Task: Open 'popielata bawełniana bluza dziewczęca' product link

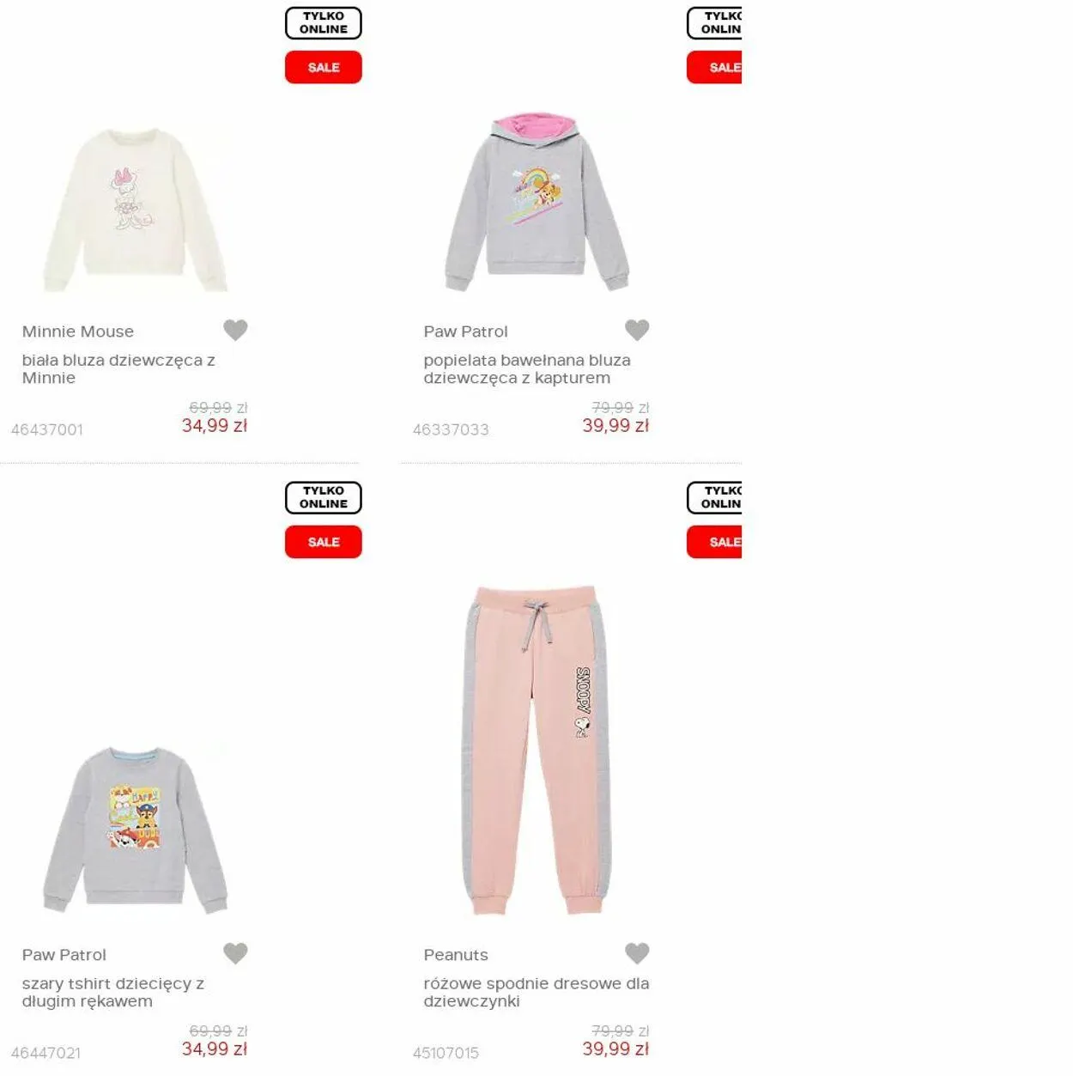Action: (x=527, y=369)
